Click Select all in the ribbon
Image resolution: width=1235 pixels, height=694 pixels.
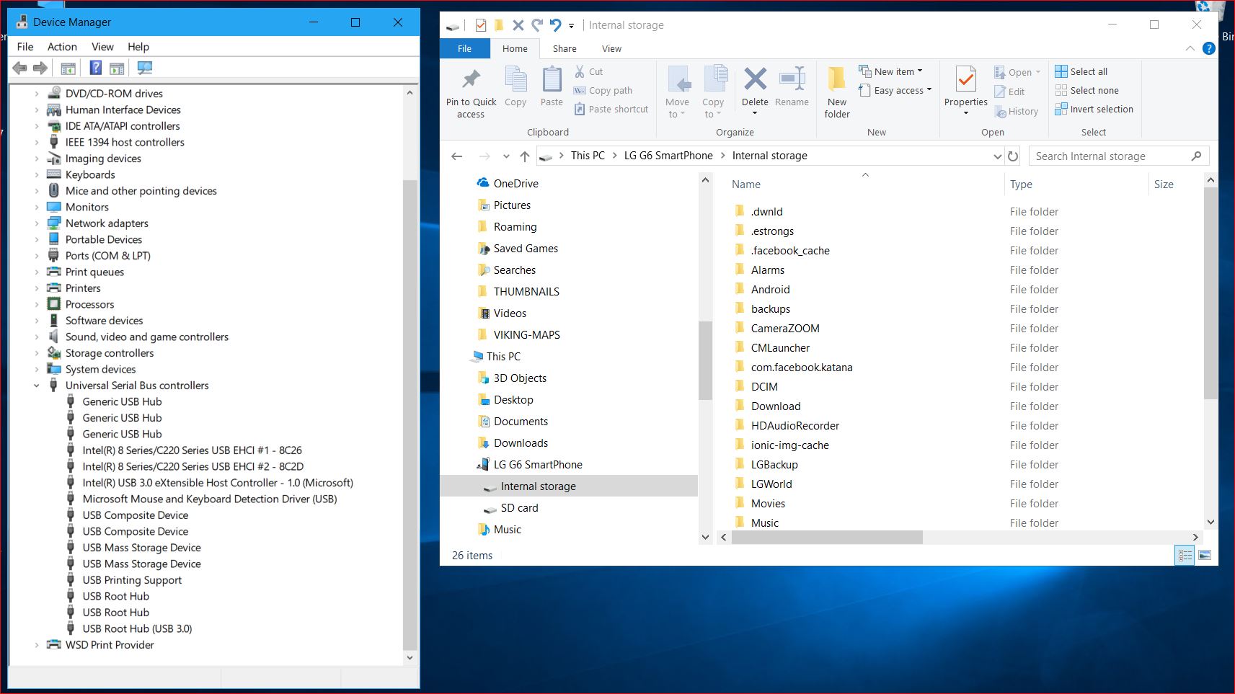click(1081, 71)
